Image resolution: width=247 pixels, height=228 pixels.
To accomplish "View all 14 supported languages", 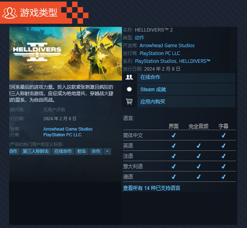I will click(152, 188).
